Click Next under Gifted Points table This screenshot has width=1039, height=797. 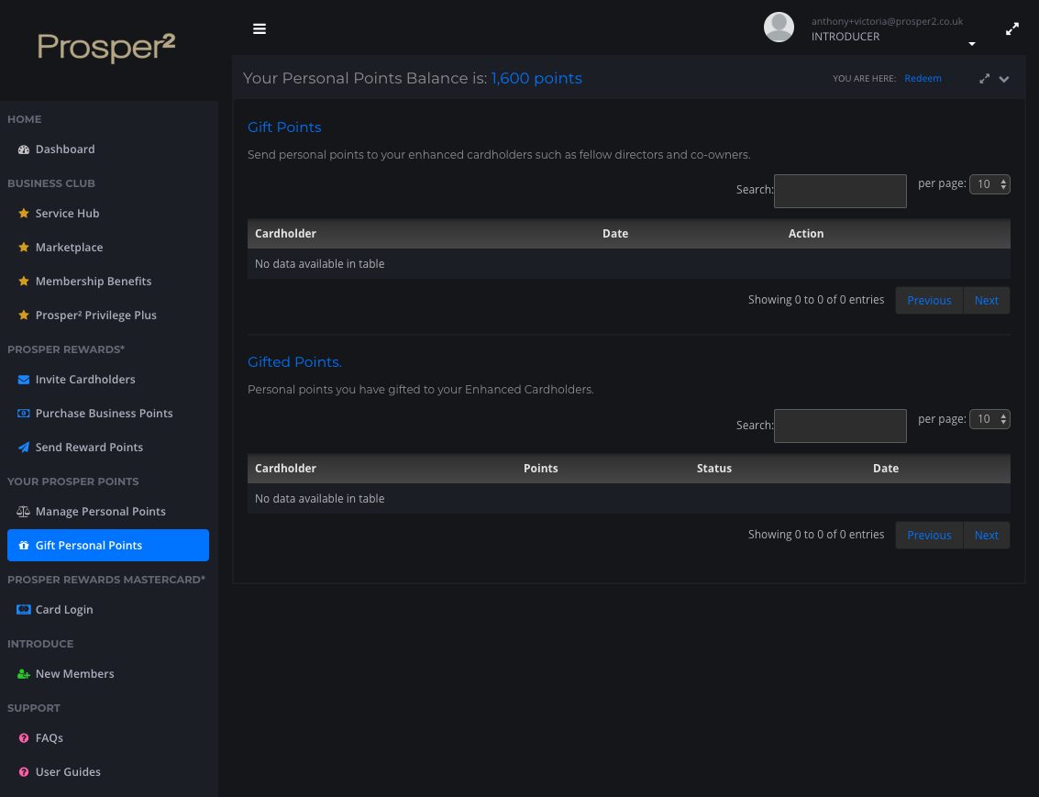click(x=986, y=536)
